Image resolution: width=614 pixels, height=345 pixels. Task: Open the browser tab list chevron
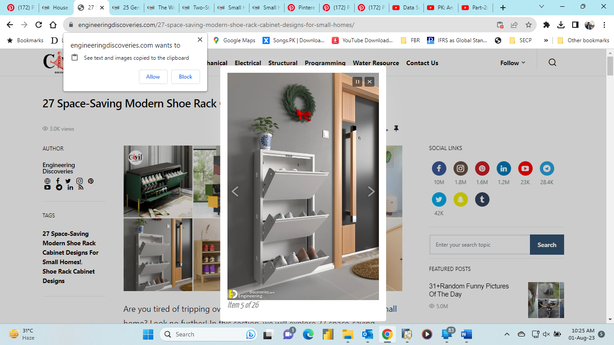click(x=541, y=7)
